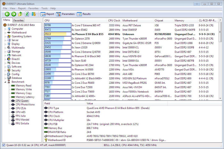224x149 pixels.
Task: Select the Operating System icon in tree
Action: [9, 36]
